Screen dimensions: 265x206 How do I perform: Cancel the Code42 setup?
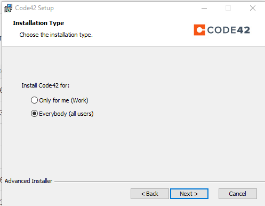[x=238, y=194]
